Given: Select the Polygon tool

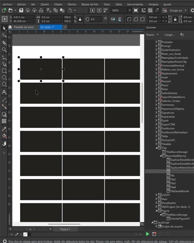Looking at the screenshot, I should (x=4, y=84).
